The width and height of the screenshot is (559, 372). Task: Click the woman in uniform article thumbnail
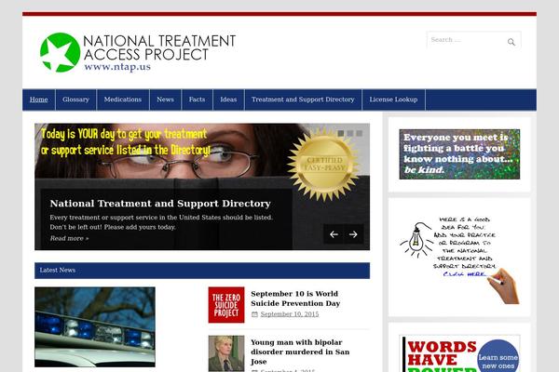coord(226,353)
